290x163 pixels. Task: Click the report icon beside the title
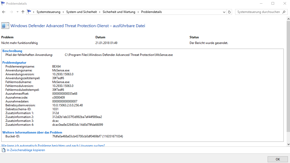(5, 26)
